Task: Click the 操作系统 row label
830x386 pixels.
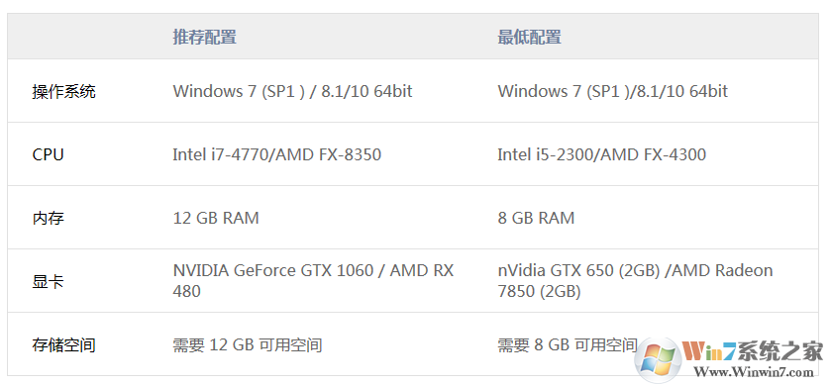Action: point(63,91)
